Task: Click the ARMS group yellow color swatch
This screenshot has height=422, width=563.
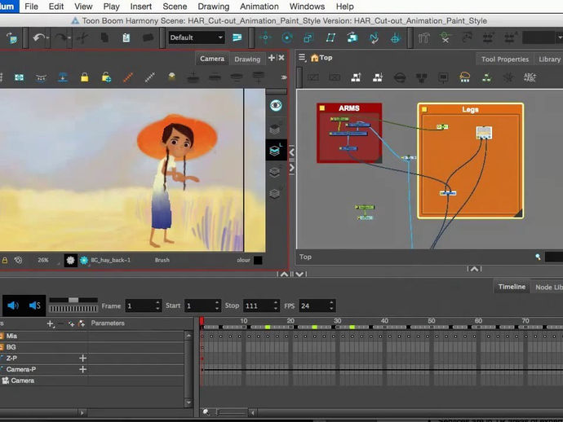Action: [322, 108]
